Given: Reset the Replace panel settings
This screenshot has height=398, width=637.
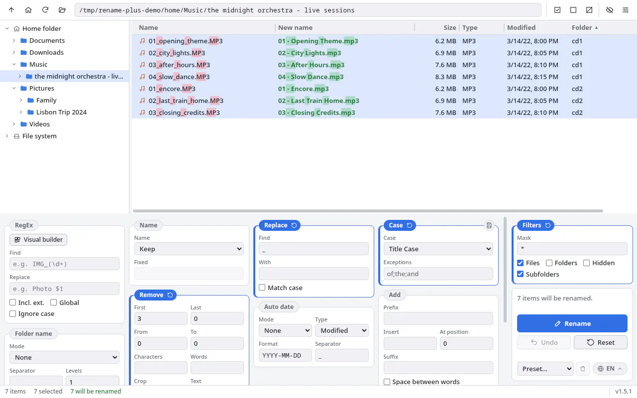Looking at the screenshot, I should pyautogui.click(x=294, y=225).
